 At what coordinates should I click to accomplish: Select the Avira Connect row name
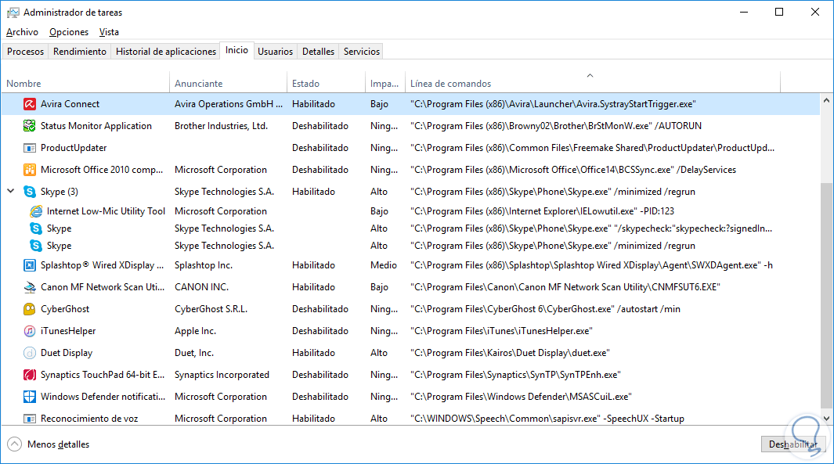coord(70,104)
